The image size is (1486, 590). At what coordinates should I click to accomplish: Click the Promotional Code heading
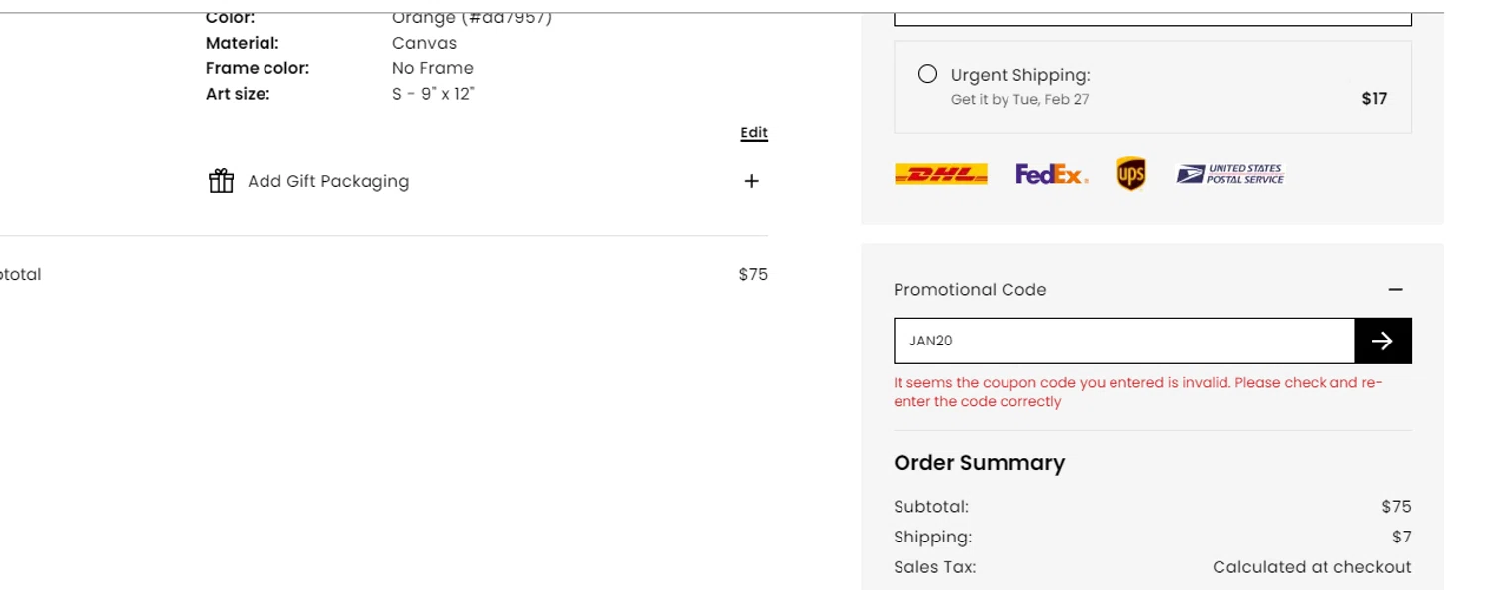(970, 290)
